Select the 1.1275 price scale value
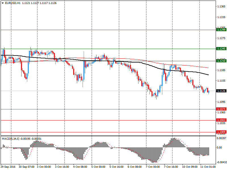This screenshot has height=170, width=227. click(221, 38)
